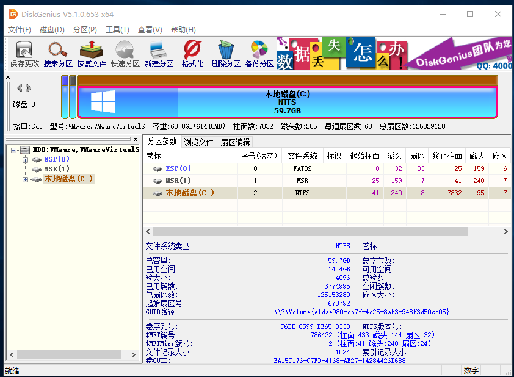This screenshot has width=514, height=377.
Task: Open the 备份分区 backup partition tool
Action: [x=259, y=54]
